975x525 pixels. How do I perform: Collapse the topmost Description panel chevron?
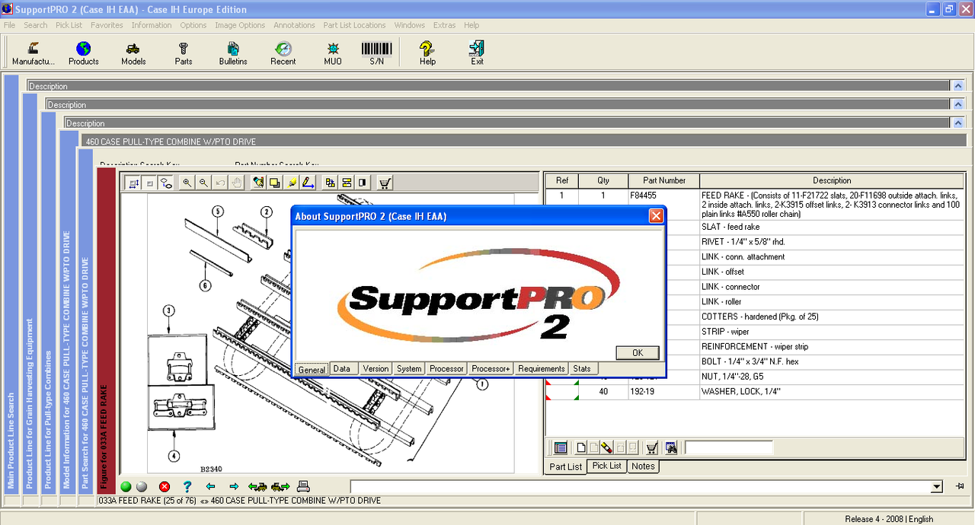coord(958,86)
